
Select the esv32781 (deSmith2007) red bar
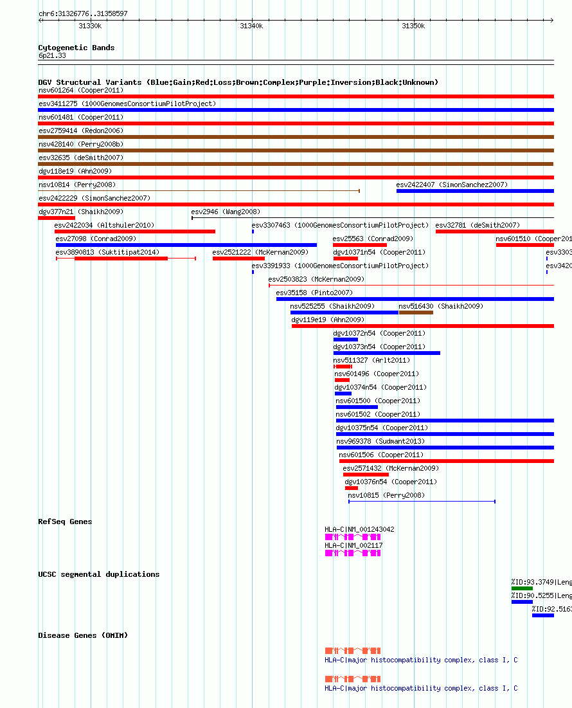tap(495, 232)
